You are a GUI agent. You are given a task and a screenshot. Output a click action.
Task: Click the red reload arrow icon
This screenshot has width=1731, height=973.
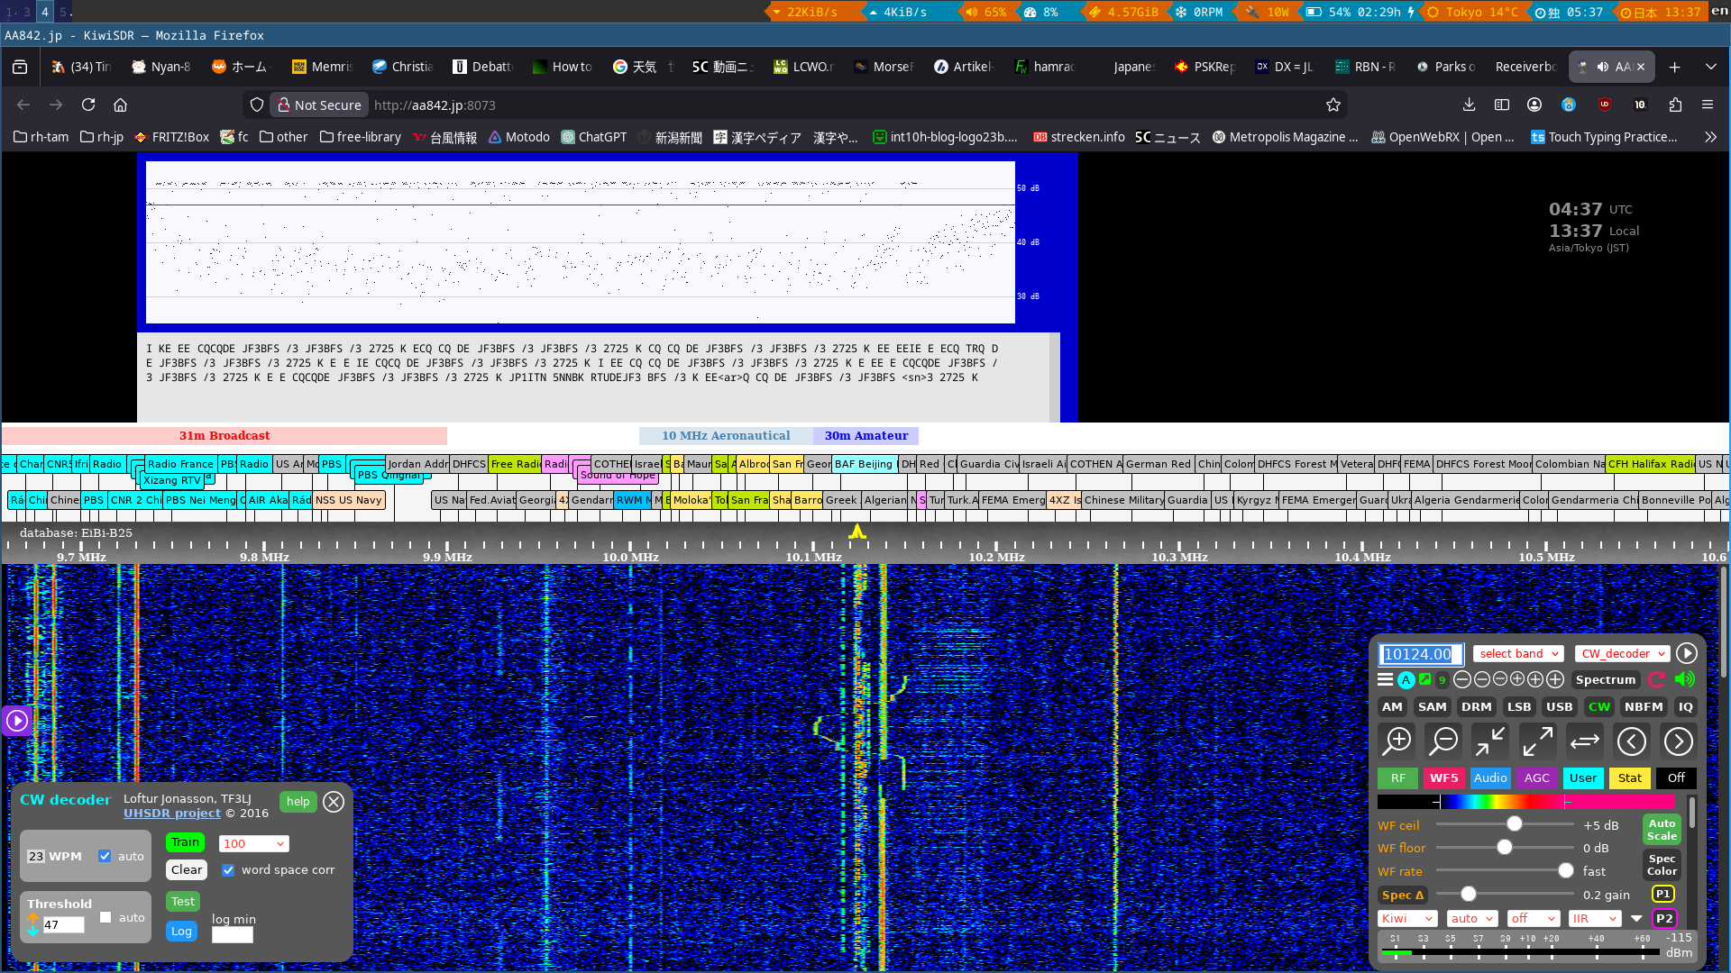[1657, 679]
